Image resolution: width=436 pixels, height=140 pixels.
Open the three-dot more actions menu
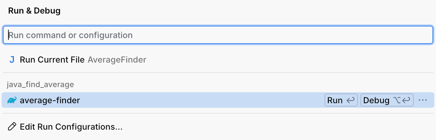click(x=423, y=100)
